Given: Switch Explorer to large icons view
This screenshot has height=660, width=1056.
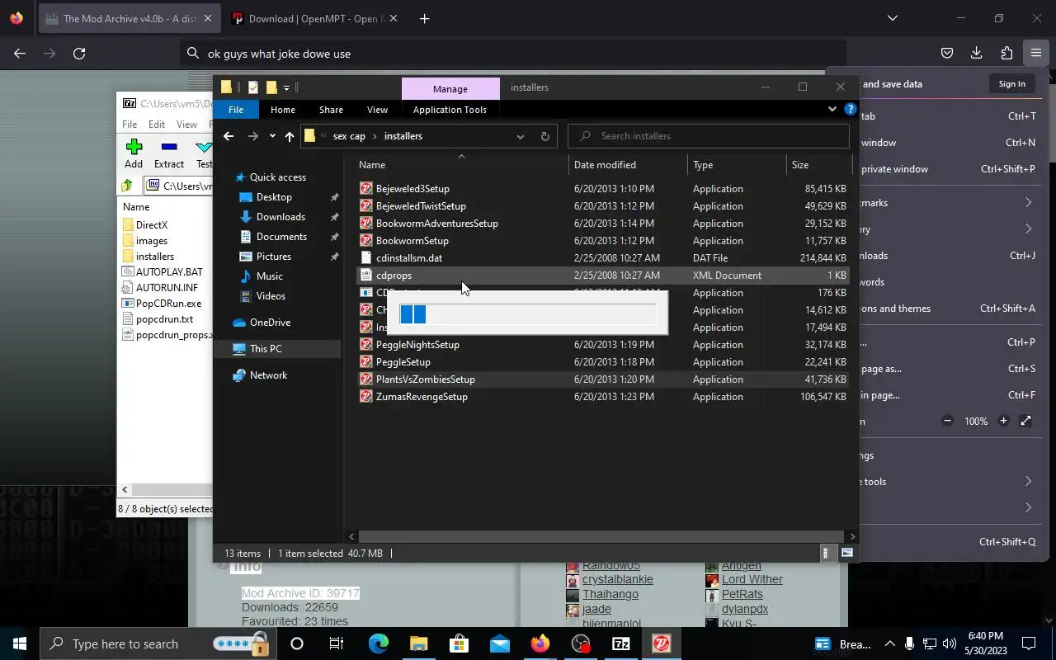Looking at the screenshot, I should (x=846, y=554).
